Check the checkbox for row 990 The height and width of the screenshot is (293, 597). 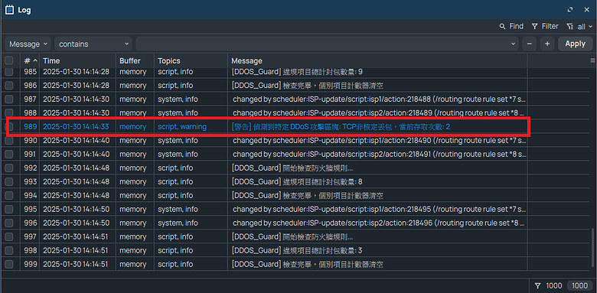(8, 141)
